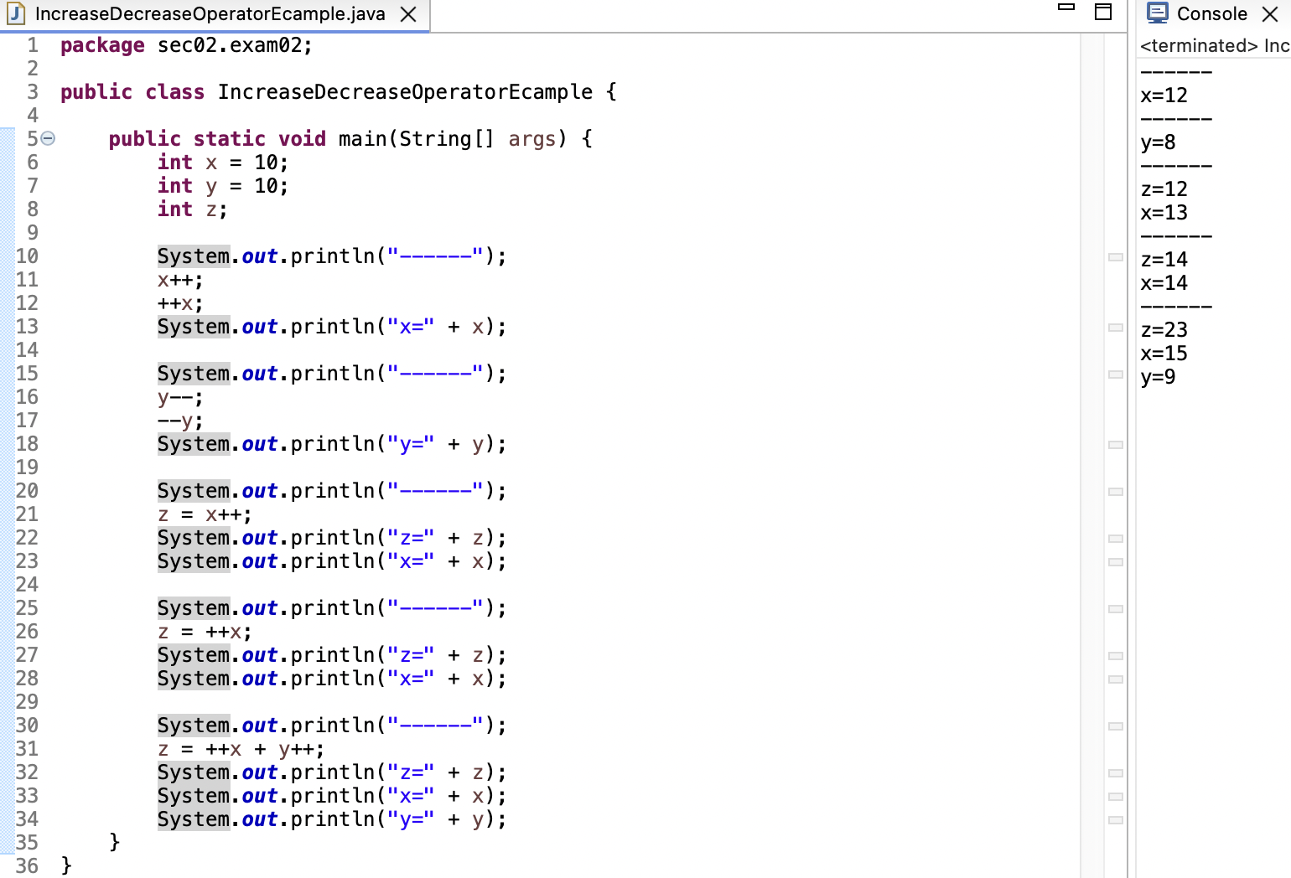Place cursor on 'int x = 10;' line
The image size is (1291, 878).
[x=223, y=163]
